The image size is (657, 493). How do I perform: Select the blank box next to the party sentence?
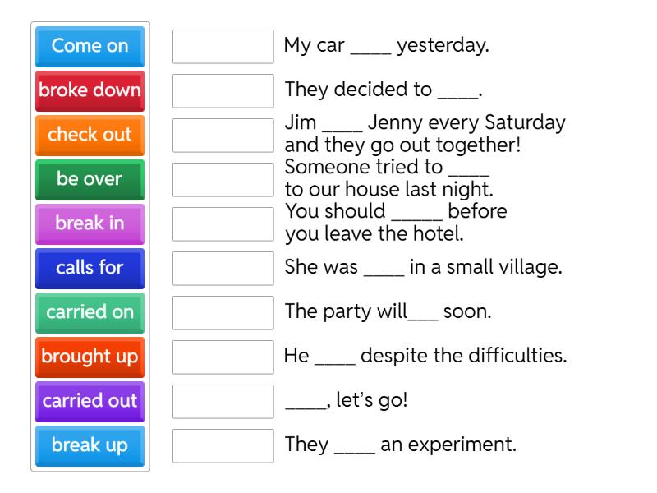coord(223,313)
